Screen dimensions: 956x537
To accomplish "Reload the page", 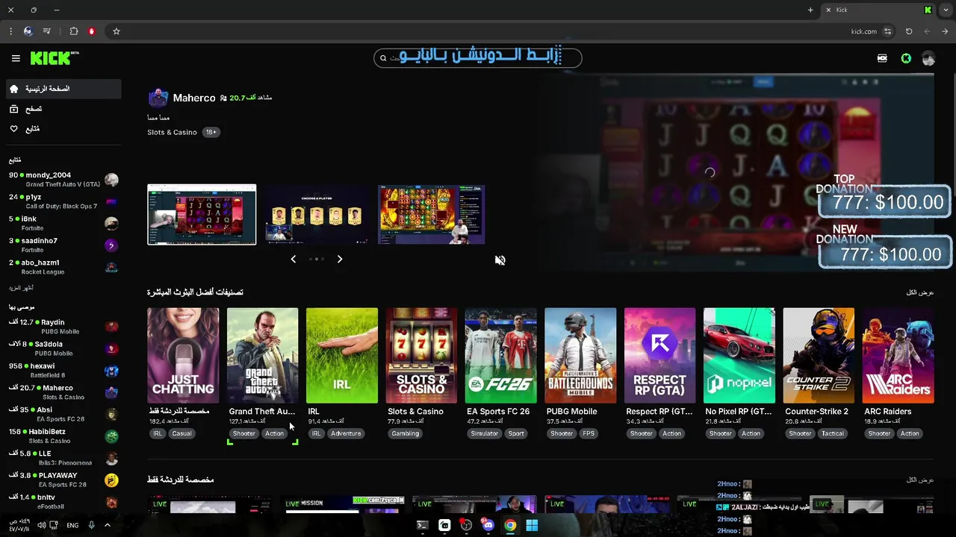I will point(909,31).
